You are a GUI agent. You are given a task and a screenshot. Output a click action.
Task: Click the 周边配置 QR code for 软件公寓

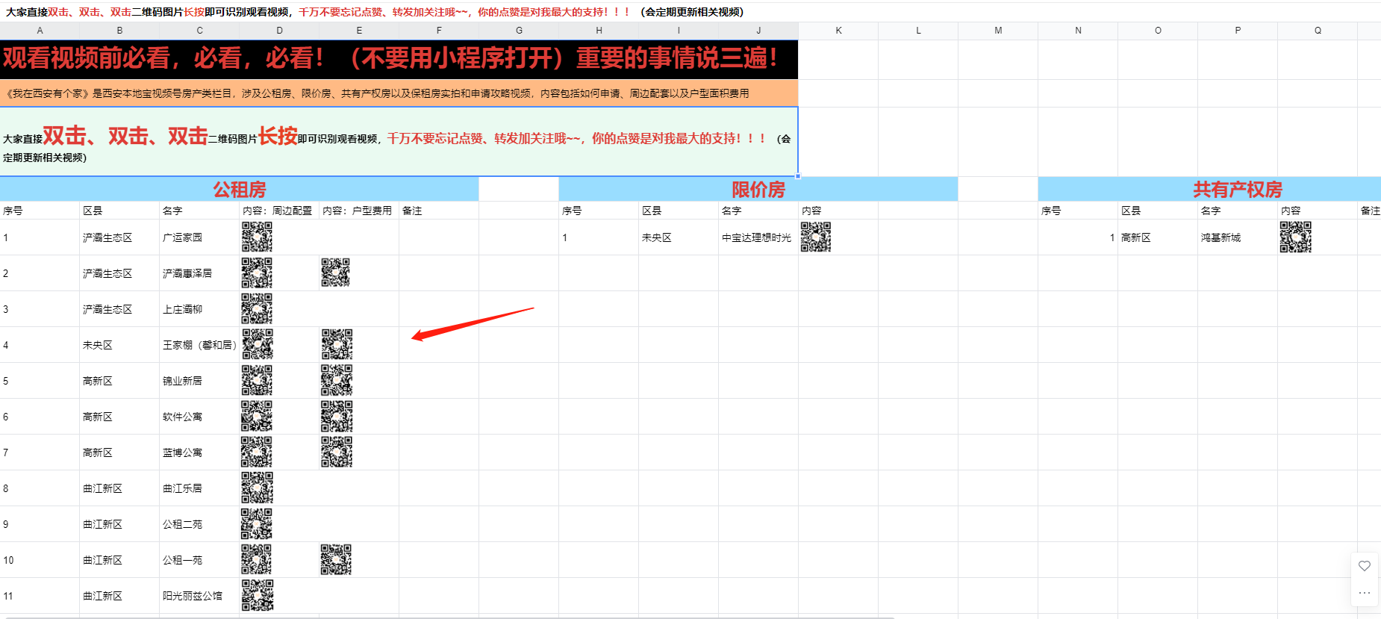click(257, 416)
